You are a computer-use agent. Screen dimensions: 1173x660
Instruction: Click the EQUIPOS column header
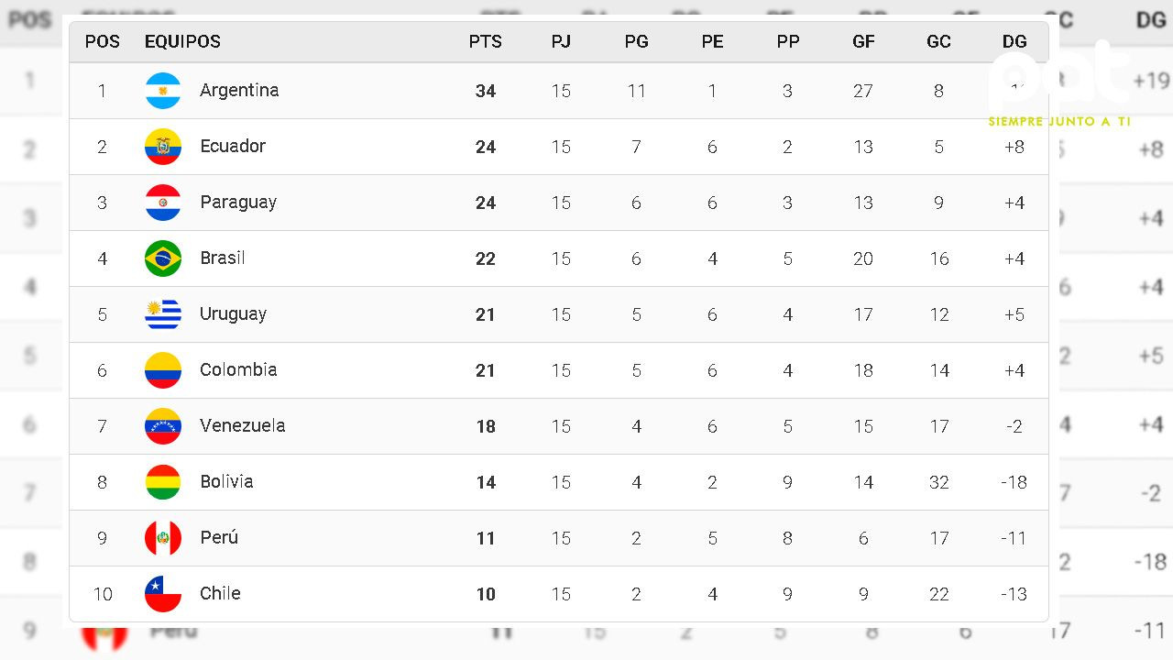click(182, 41)
